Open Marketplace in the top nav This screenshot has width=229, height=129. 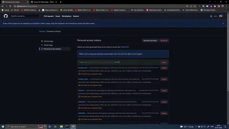(x=67, y=16)
